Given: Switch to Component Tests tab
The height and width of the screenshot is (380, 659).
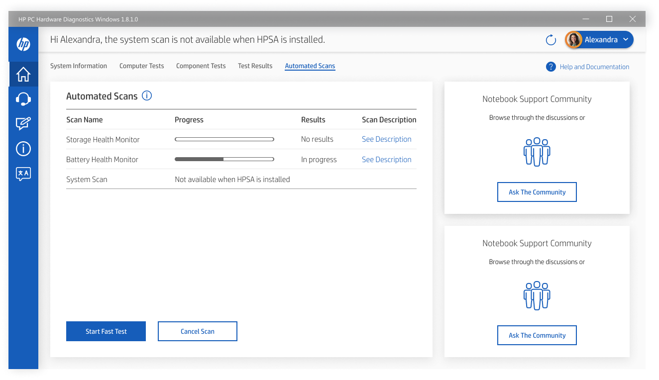Looking at the screenshot, I should point(201,66).
